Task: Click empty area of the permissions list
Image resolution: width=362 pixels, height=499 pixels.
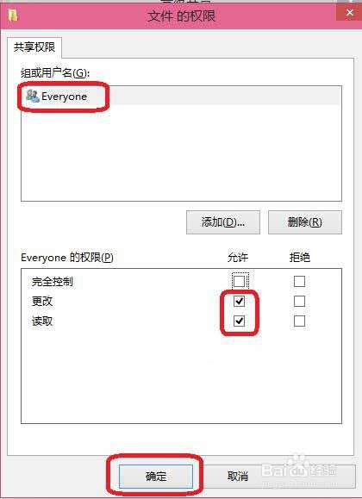Action: tap(181, 377)
